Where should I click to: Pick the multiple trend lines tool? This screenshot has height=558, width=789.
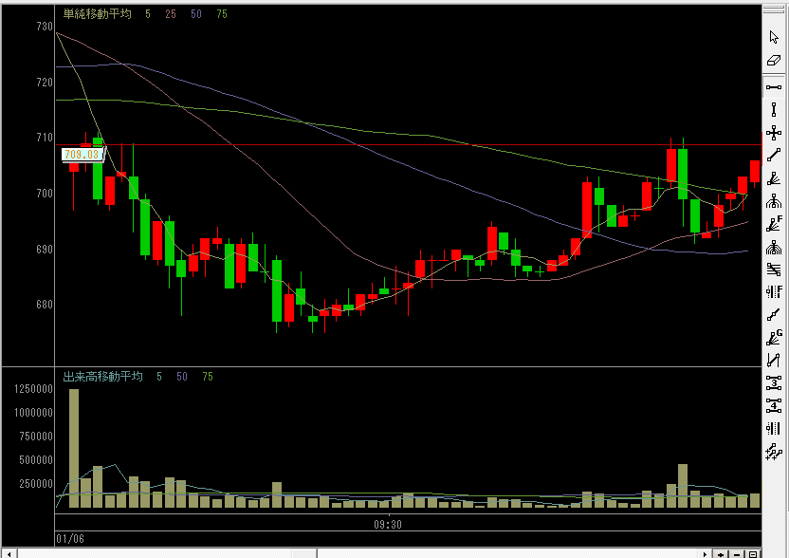(x=774, y=452)
